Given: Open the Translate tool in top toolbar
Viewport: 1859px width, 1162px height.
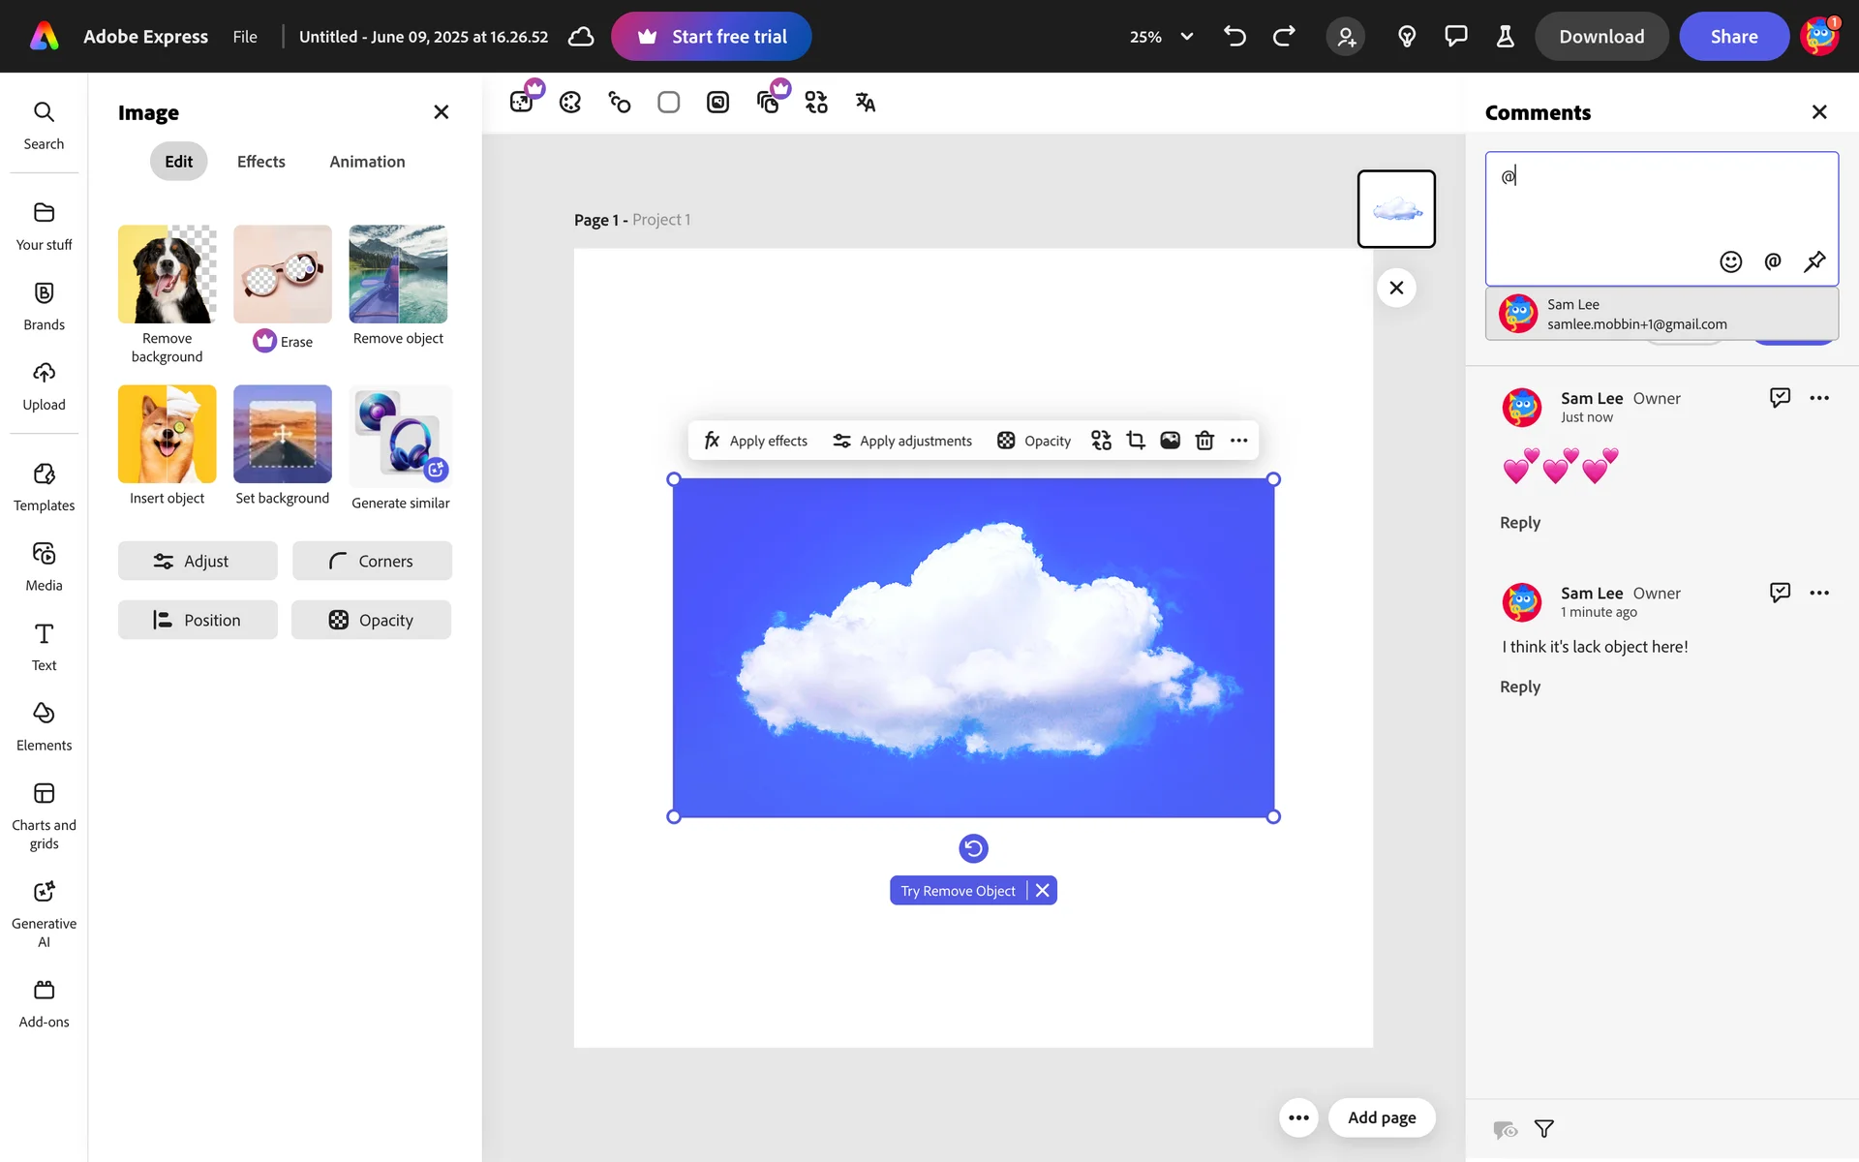Looking at the screenshot, I should coord(865,103).
